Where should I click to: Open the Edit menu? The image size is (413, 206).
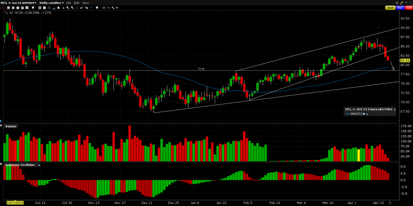coord(76,3)
